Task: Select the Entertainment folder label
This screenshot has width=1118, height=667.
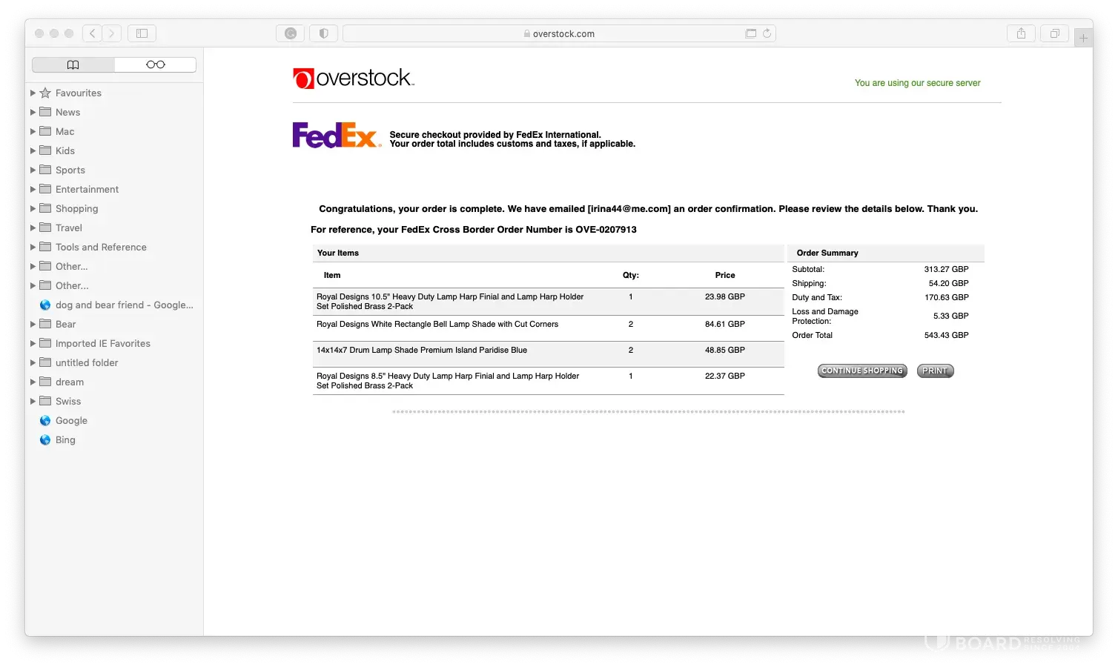Action: pyautogui.click(x=87, y=189)
